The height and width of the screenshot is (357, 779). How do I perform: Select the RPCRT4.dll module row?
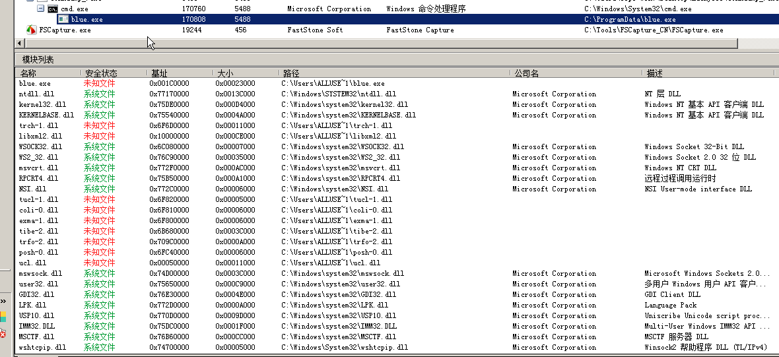[397, 178]
